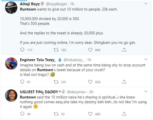Retweet the tweet with 93 retweets
The image size is (153, 120).
coord(57,113)
